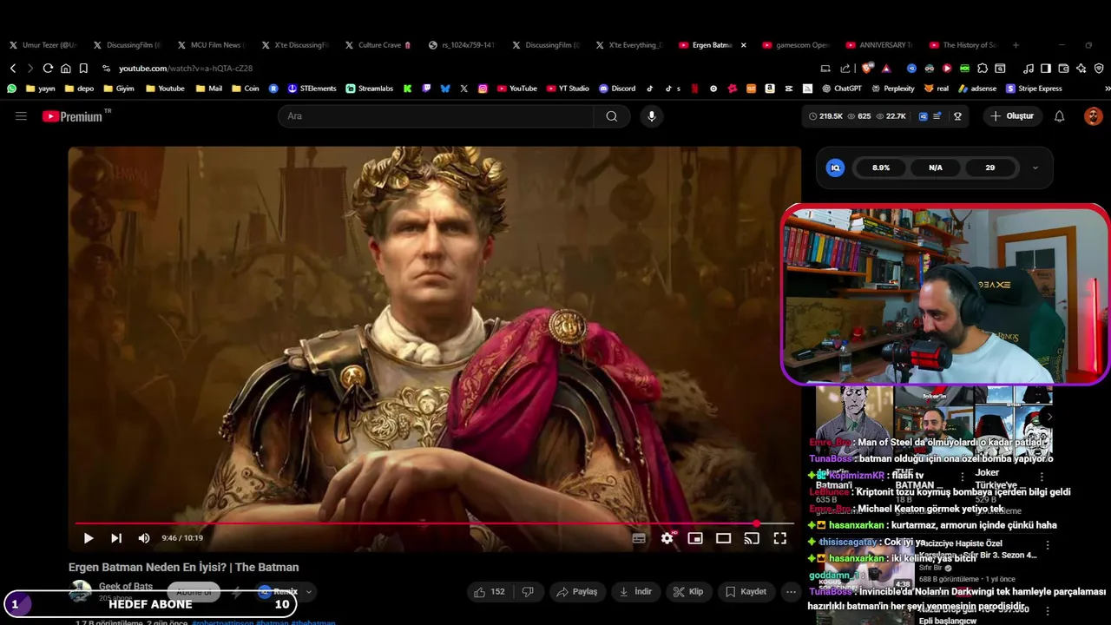Click the İndir download button
This screenshot has width=1111, height=625.
635,592
